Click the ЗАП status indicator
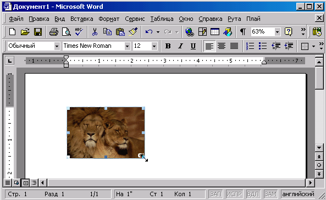 click(216, 194)
